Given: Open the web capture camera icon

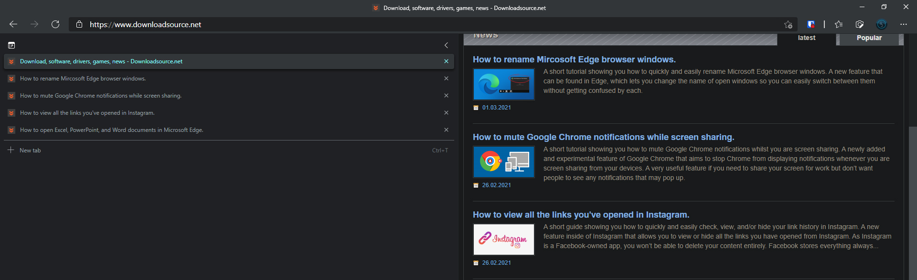Looking at the screenshot, I should [x=860, y=24].
